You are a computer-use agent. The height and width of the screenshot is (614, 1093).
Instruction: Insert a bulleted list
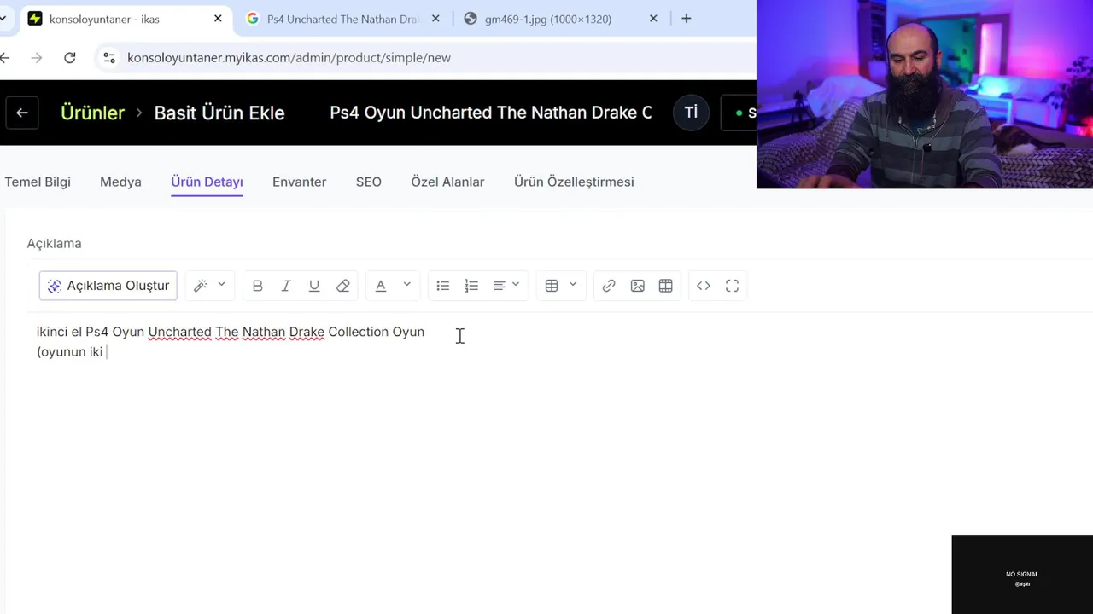[442, 286]
